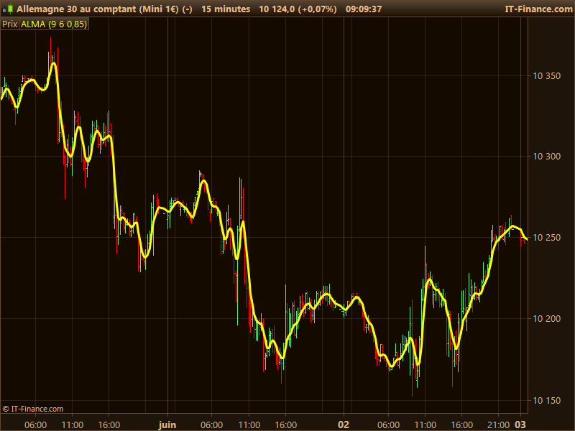Viewport: 575px width, 431px height.
Task: Click the clock 09:09:37 in header
Action: 364,9
